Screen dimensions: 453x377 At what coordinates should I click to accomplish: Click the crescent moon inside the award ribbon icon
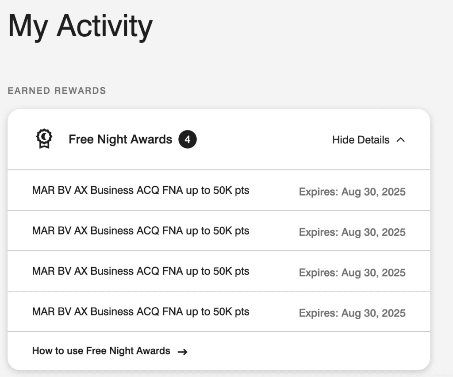click(43, 136)
